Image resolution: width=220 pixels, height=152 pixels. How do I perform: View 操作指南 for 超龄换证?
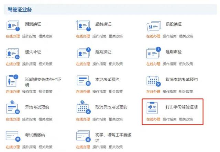click(x=99, y=36)
